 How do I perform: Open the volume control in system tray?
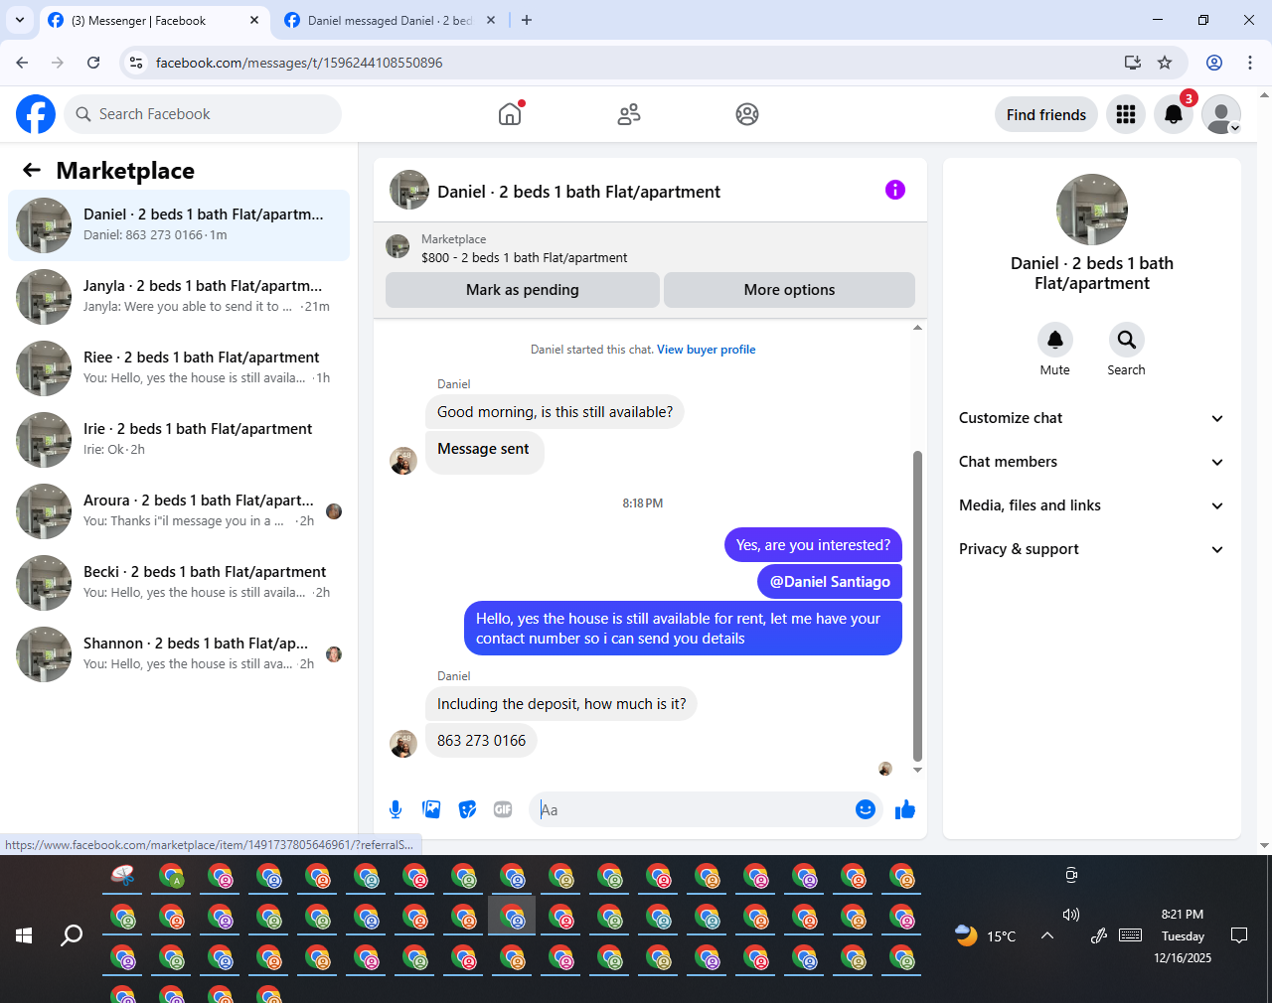[1071, 915]
